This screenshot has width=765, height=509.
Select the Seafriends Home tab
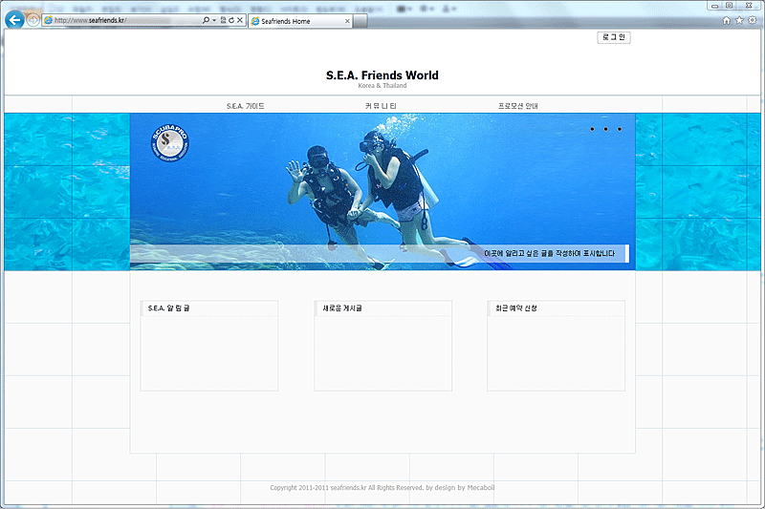300,21
